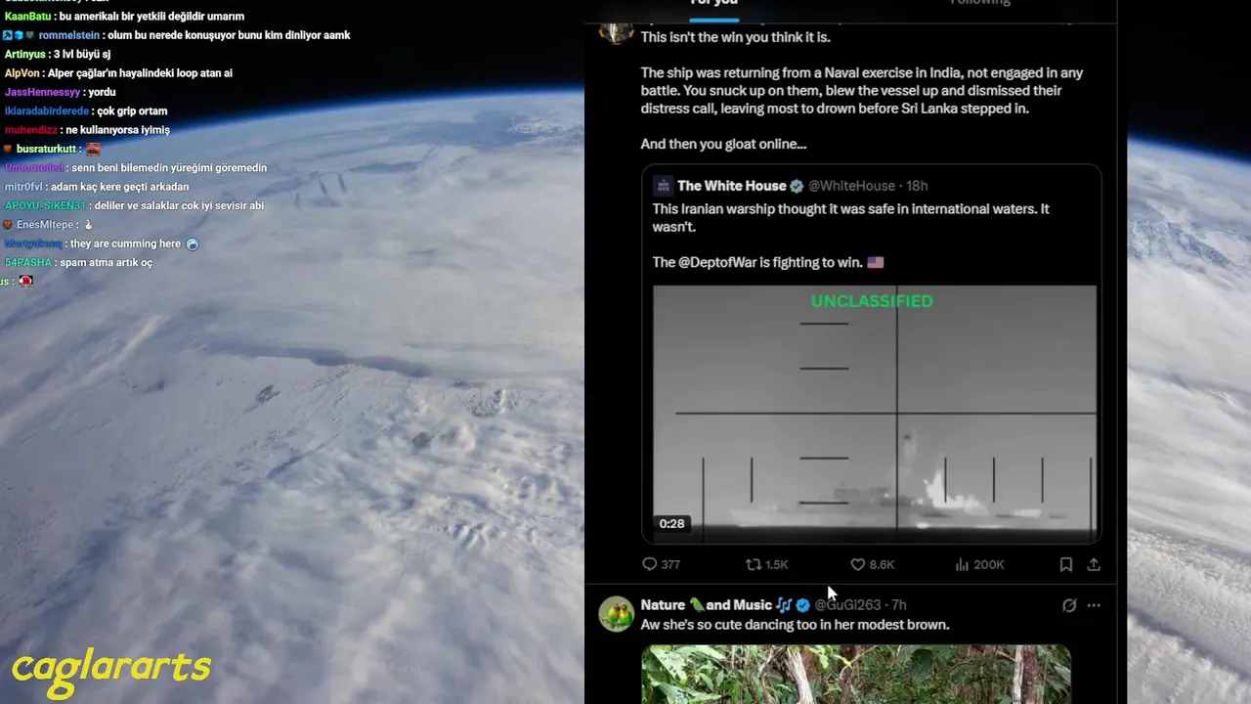Open the @GuGi263 handle link
The width and height of the screenshot is (1251, 704).
(x=847, y=605)
